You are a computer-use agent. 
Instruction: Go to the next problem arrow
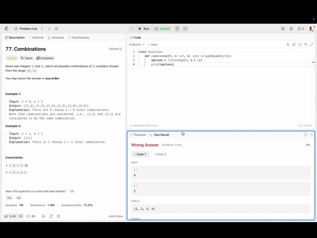[x=49, y=29]
